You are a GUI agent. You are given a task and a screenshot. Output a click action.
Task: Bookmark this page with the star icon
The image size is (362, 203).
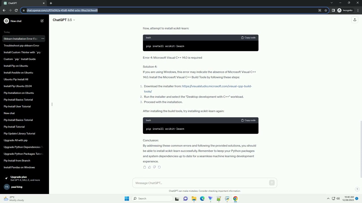click(x=326, y=10)
